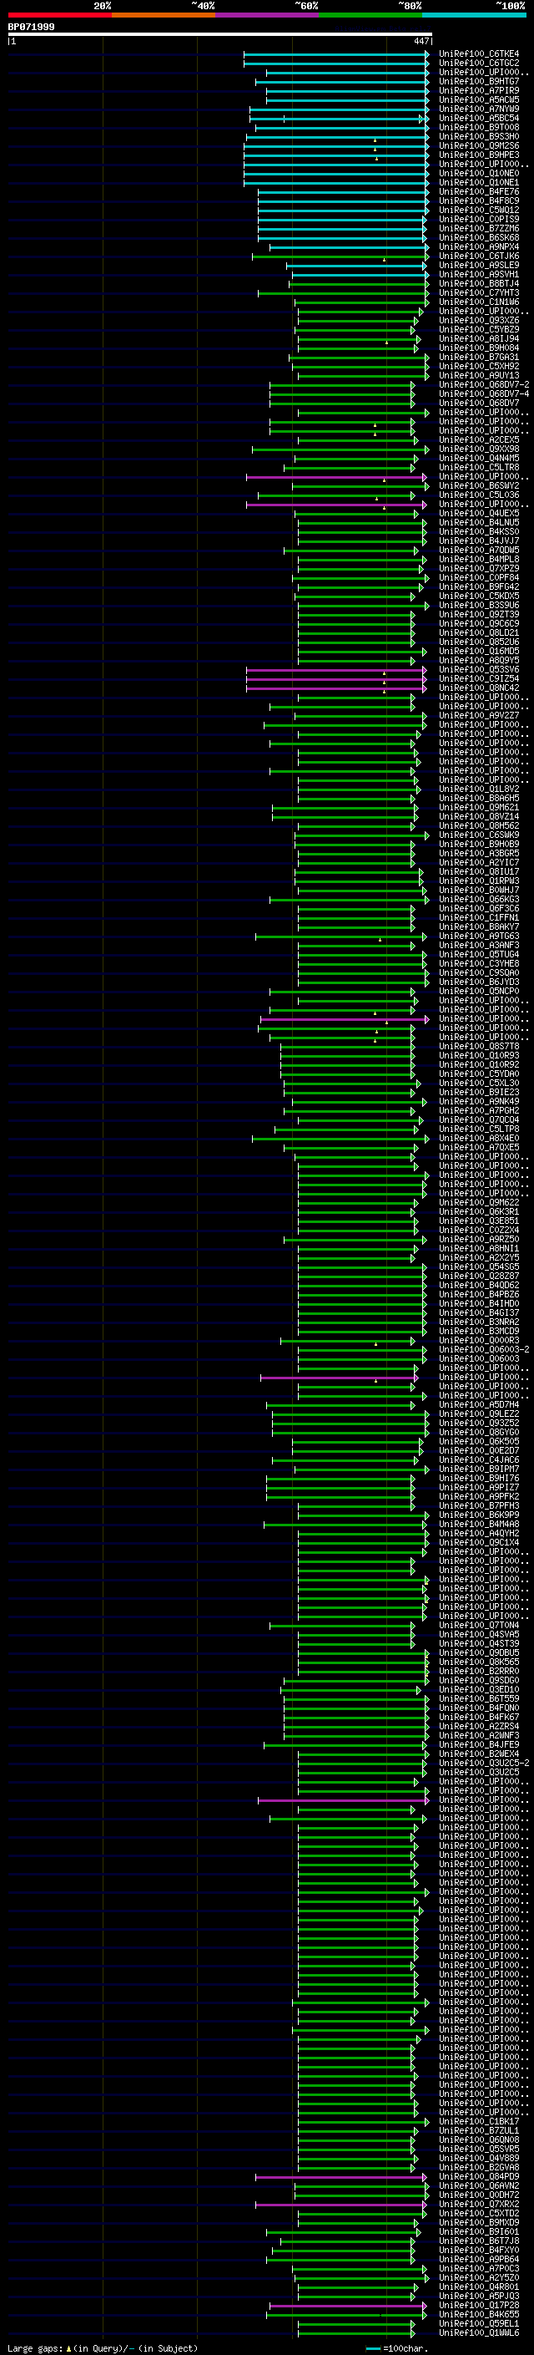
Task: Click the orange ~40% identity legend segment
Action: [x=164, y=15]
